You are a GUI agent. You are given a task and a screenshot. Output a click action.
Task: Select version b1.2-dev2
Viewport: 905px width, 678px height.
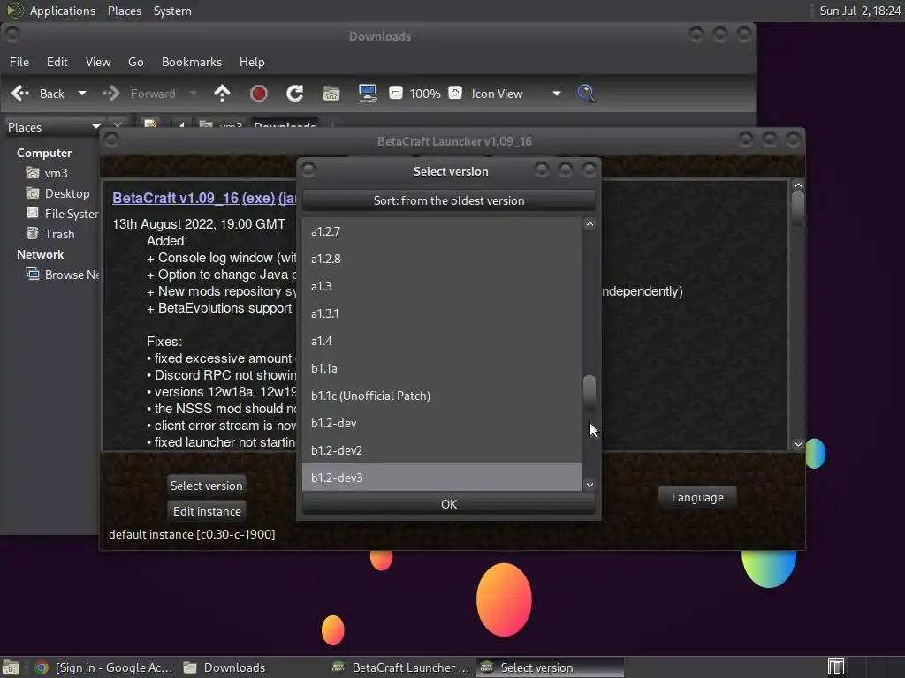pyautogui.click(x=442, y=450)
